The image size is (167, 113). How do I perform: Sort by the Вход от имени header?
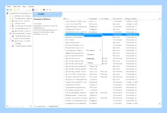pos(132,19)
